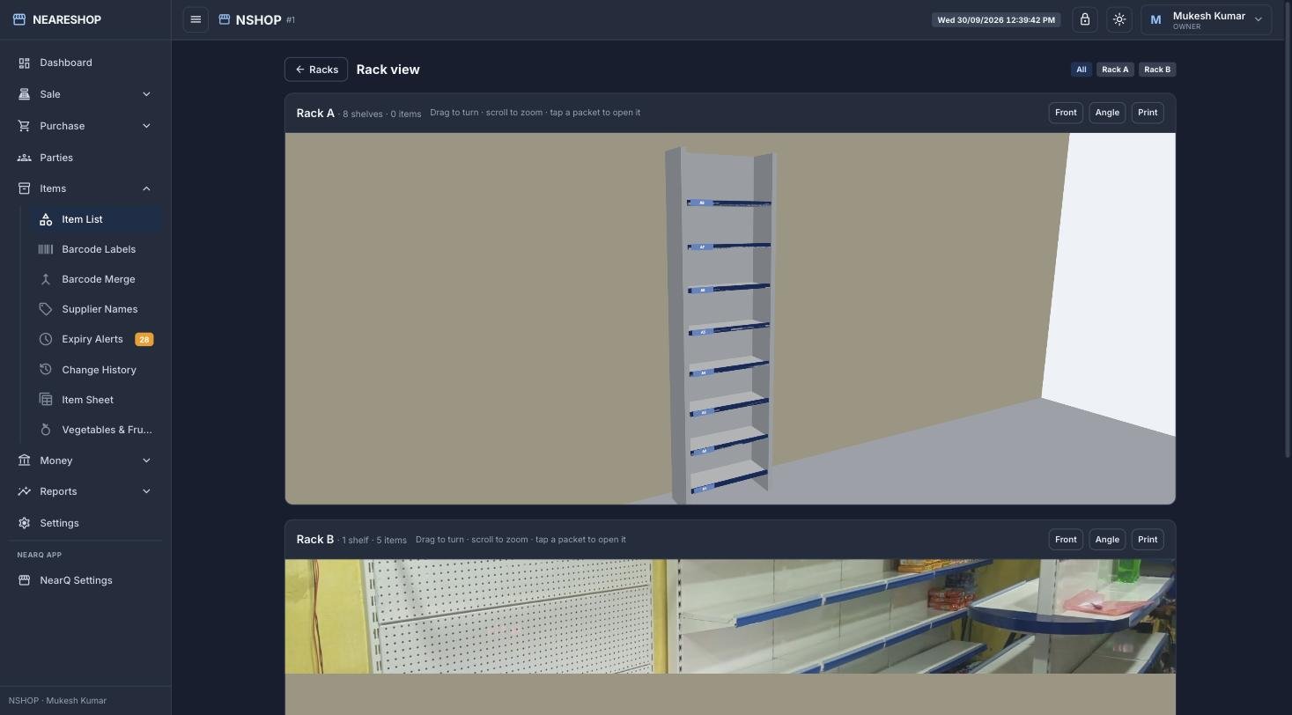Expand the Reports menu chevron
The width and height of the screenshot is (1292, 715).
(x=146, y=491)
